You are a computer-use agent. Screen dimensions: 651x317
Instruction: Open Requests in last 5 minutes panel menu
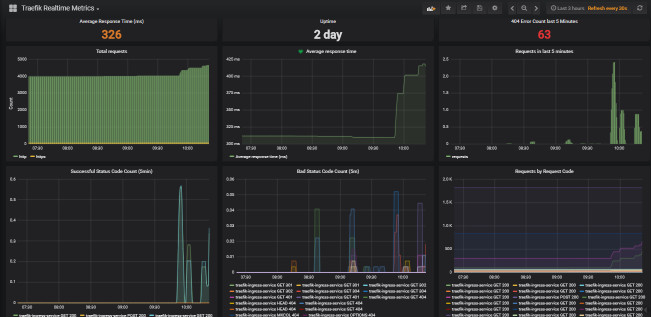point(544,51)
